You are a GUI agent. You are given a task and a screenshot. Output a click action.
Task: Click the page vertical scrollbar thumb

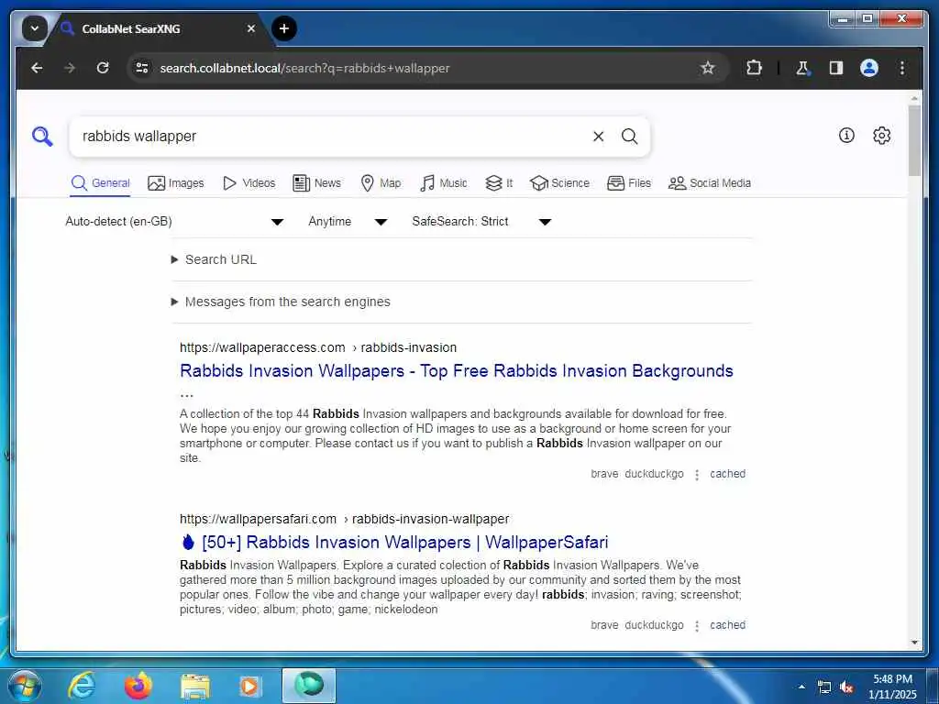tap(914, 140)
